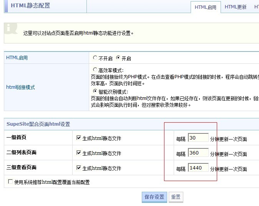Toggle 生成html静态文件 for 二级列表页面
This screenshot has height=206, width=259.
(x=79, y=153)
